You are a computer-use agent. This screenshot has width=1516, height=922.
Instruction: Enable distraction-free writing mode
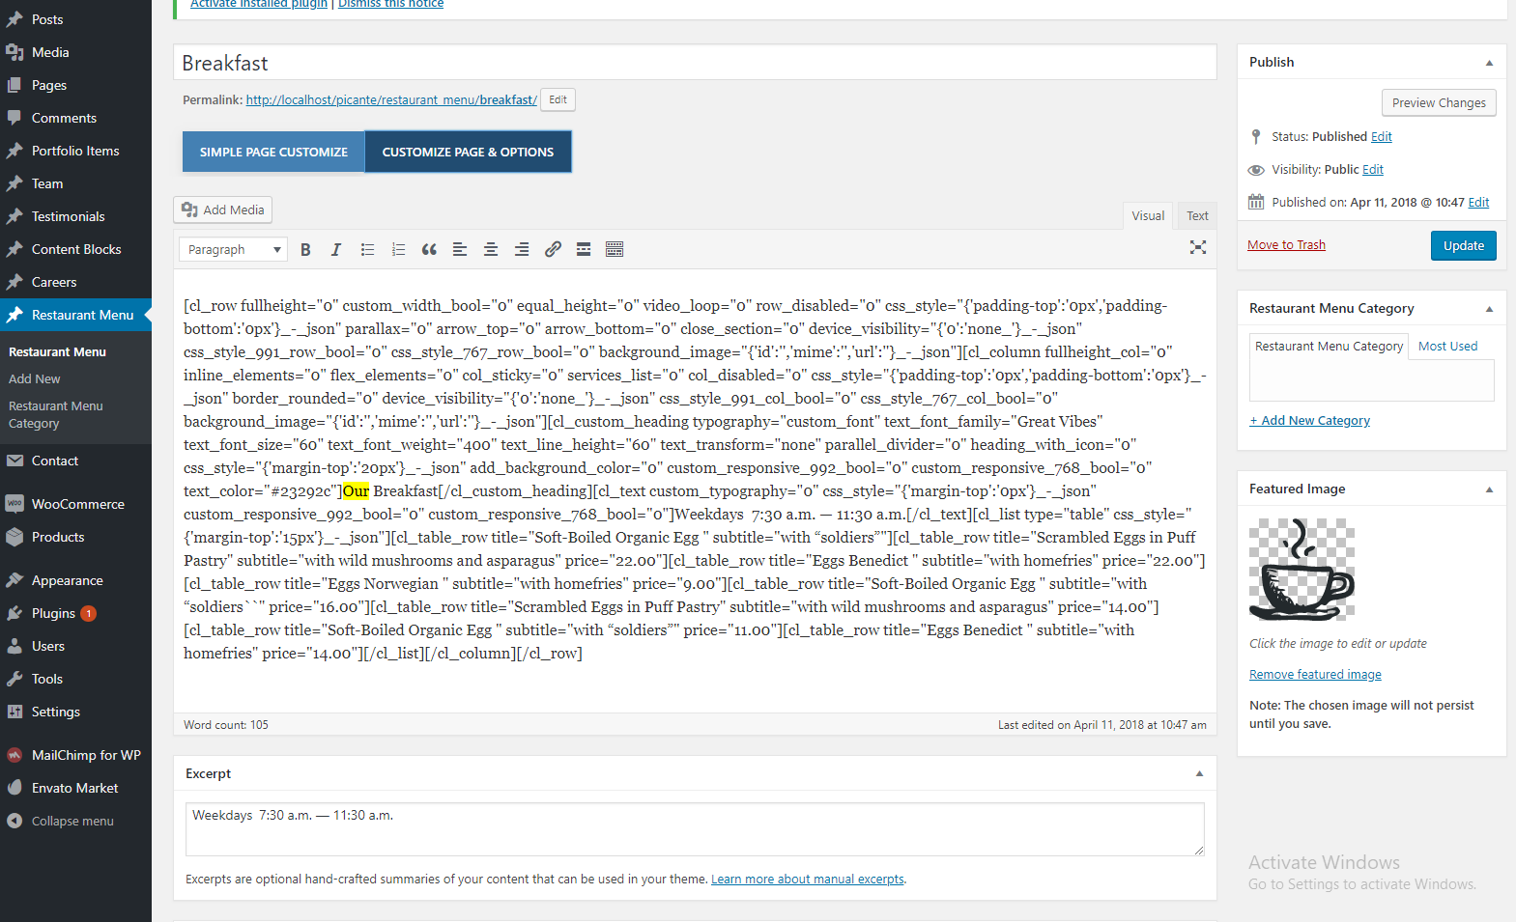click(1198, 247)
